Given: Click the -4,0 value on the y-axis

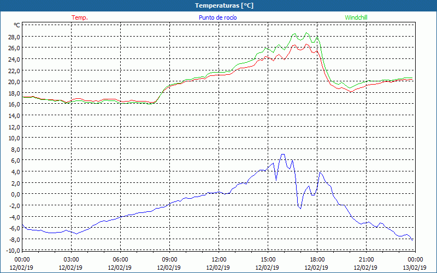Looking at the screenshot, I should click(15, 217).
